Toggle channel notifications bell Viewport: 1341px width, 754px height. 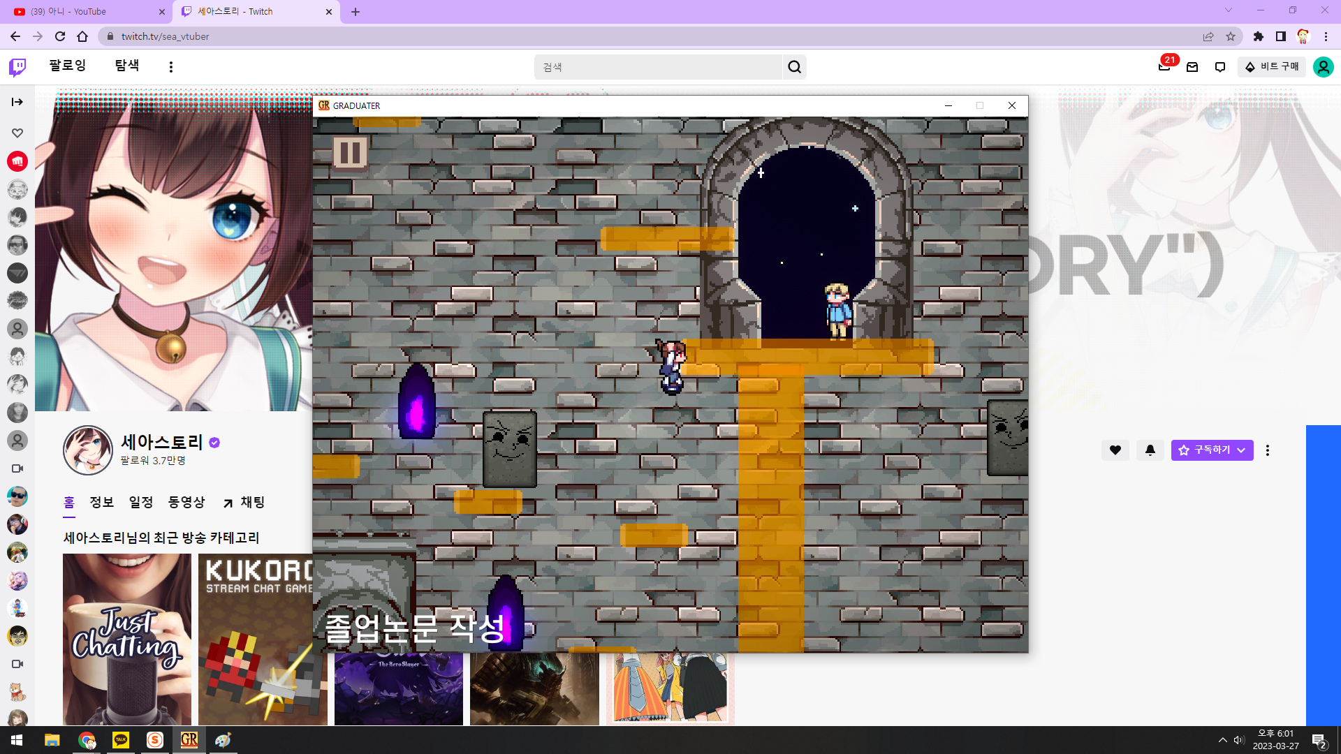tap(1150, 450)
